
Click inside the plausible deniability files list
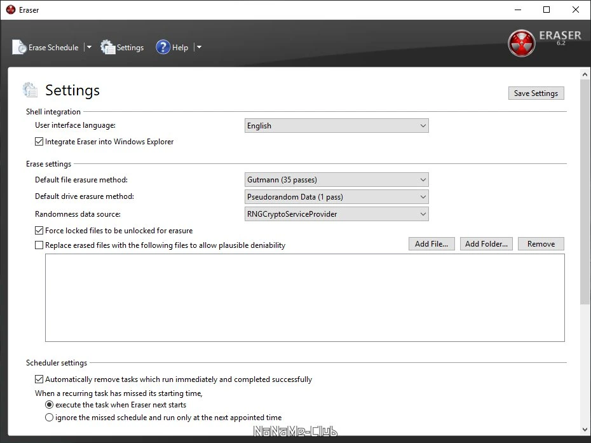click(305, 298)
